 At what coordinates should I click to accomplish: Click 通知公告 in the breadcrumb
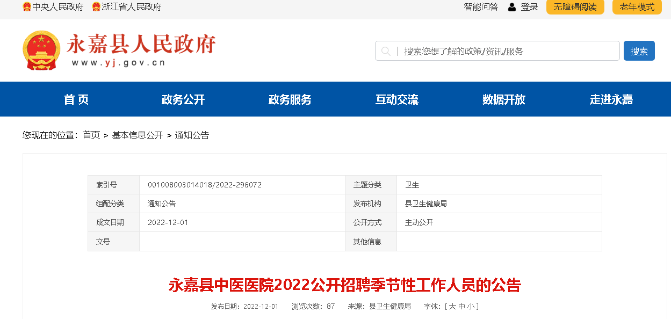[x=192, y=135]
